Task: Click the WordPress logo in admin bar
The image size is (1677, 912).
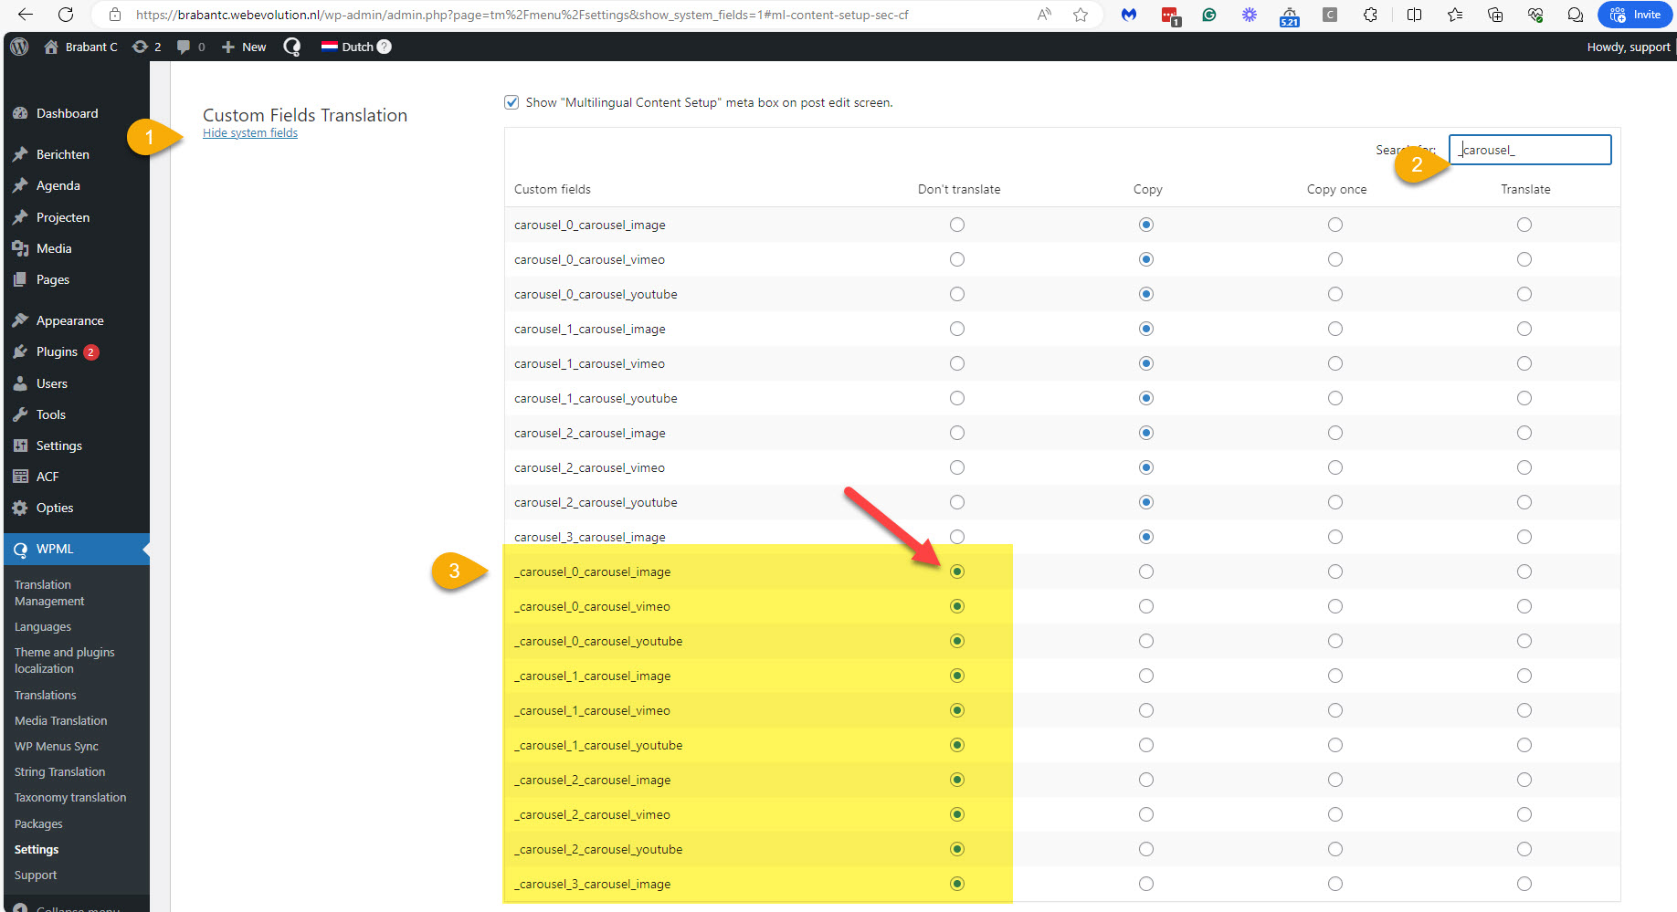Action: point(19,47)
